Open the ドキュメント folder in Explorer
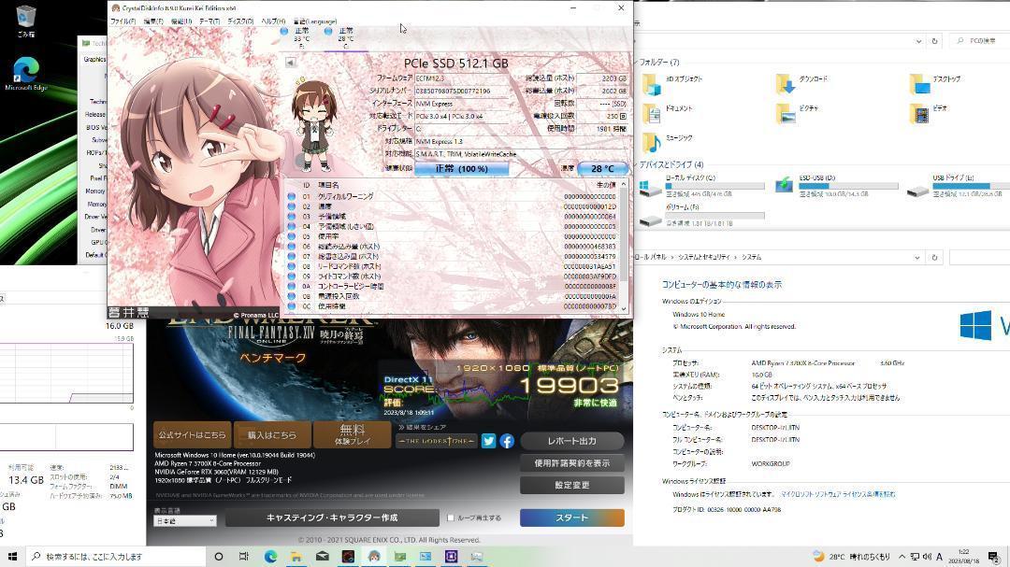This screenshot has width=1010, height=567. pyautogui.click(x=668, y=113)
